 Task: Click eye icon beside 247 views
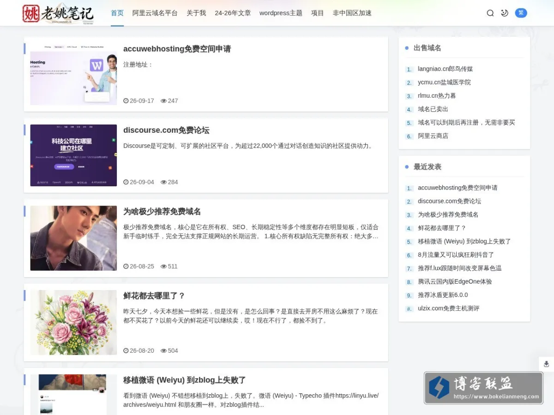(163, 101)
